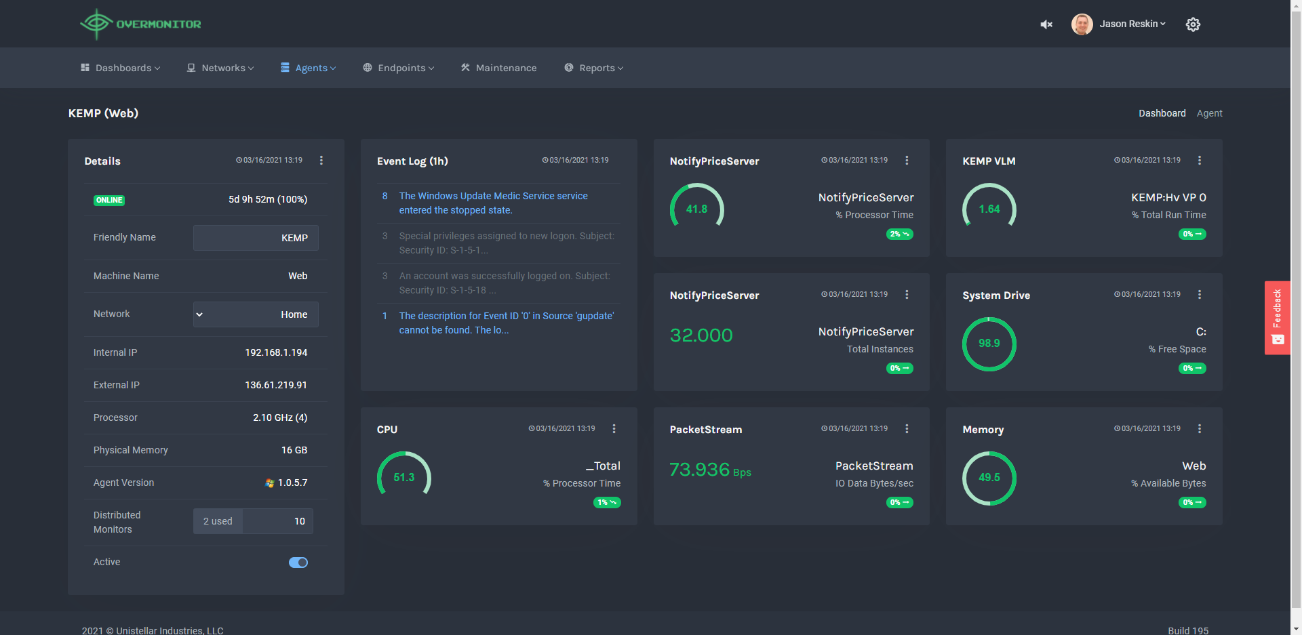
Task: Open the Windows Update Medic Service event
Action: [x=494, y=203]
